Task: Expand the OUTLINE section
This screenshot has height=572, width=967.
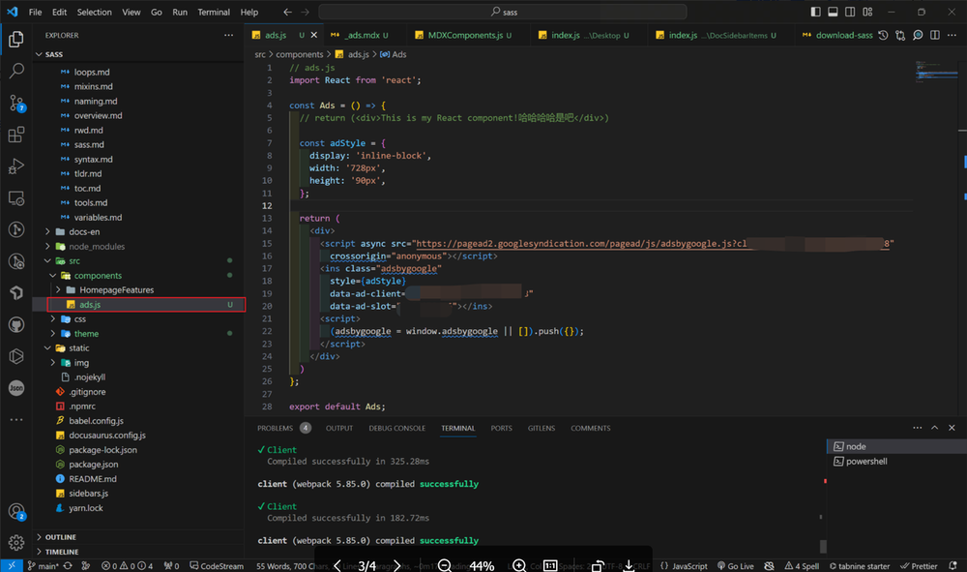Action: click(60, 537)
